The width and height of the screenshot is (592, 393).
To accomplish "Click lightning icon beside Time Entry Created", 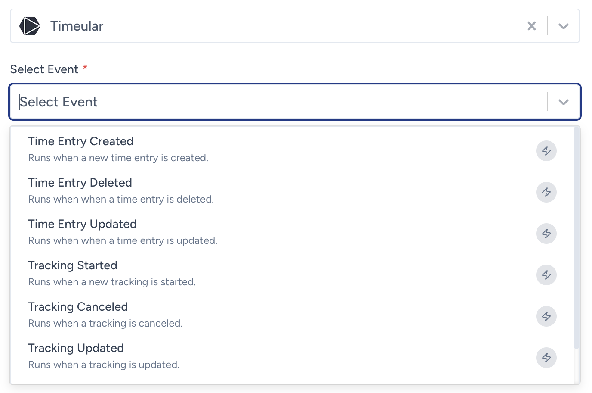I will coord(546,151).
